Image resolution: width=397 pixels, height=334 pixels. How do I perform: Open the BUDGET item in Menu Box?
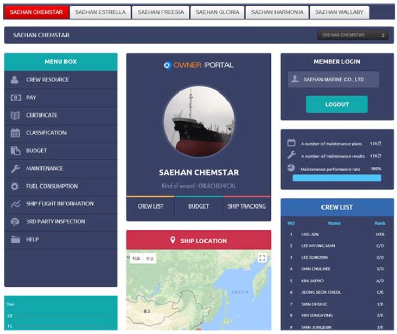pyautogui.click(x=61, y=151)
